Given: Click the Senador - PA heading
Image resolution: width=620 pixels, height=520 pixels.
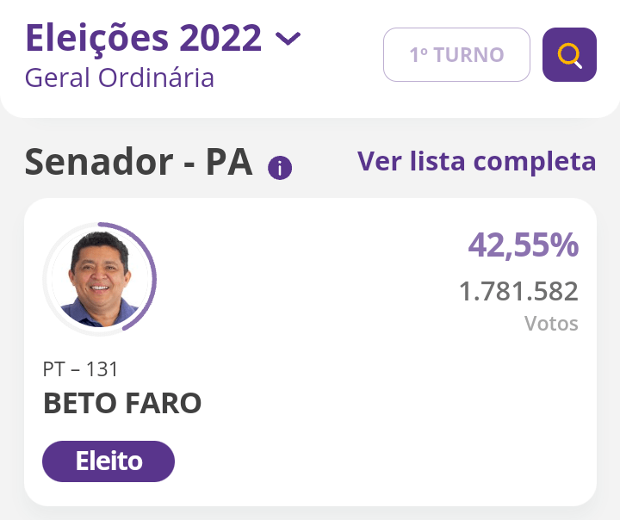Looking at the screenshot, I should pos(139,162).
